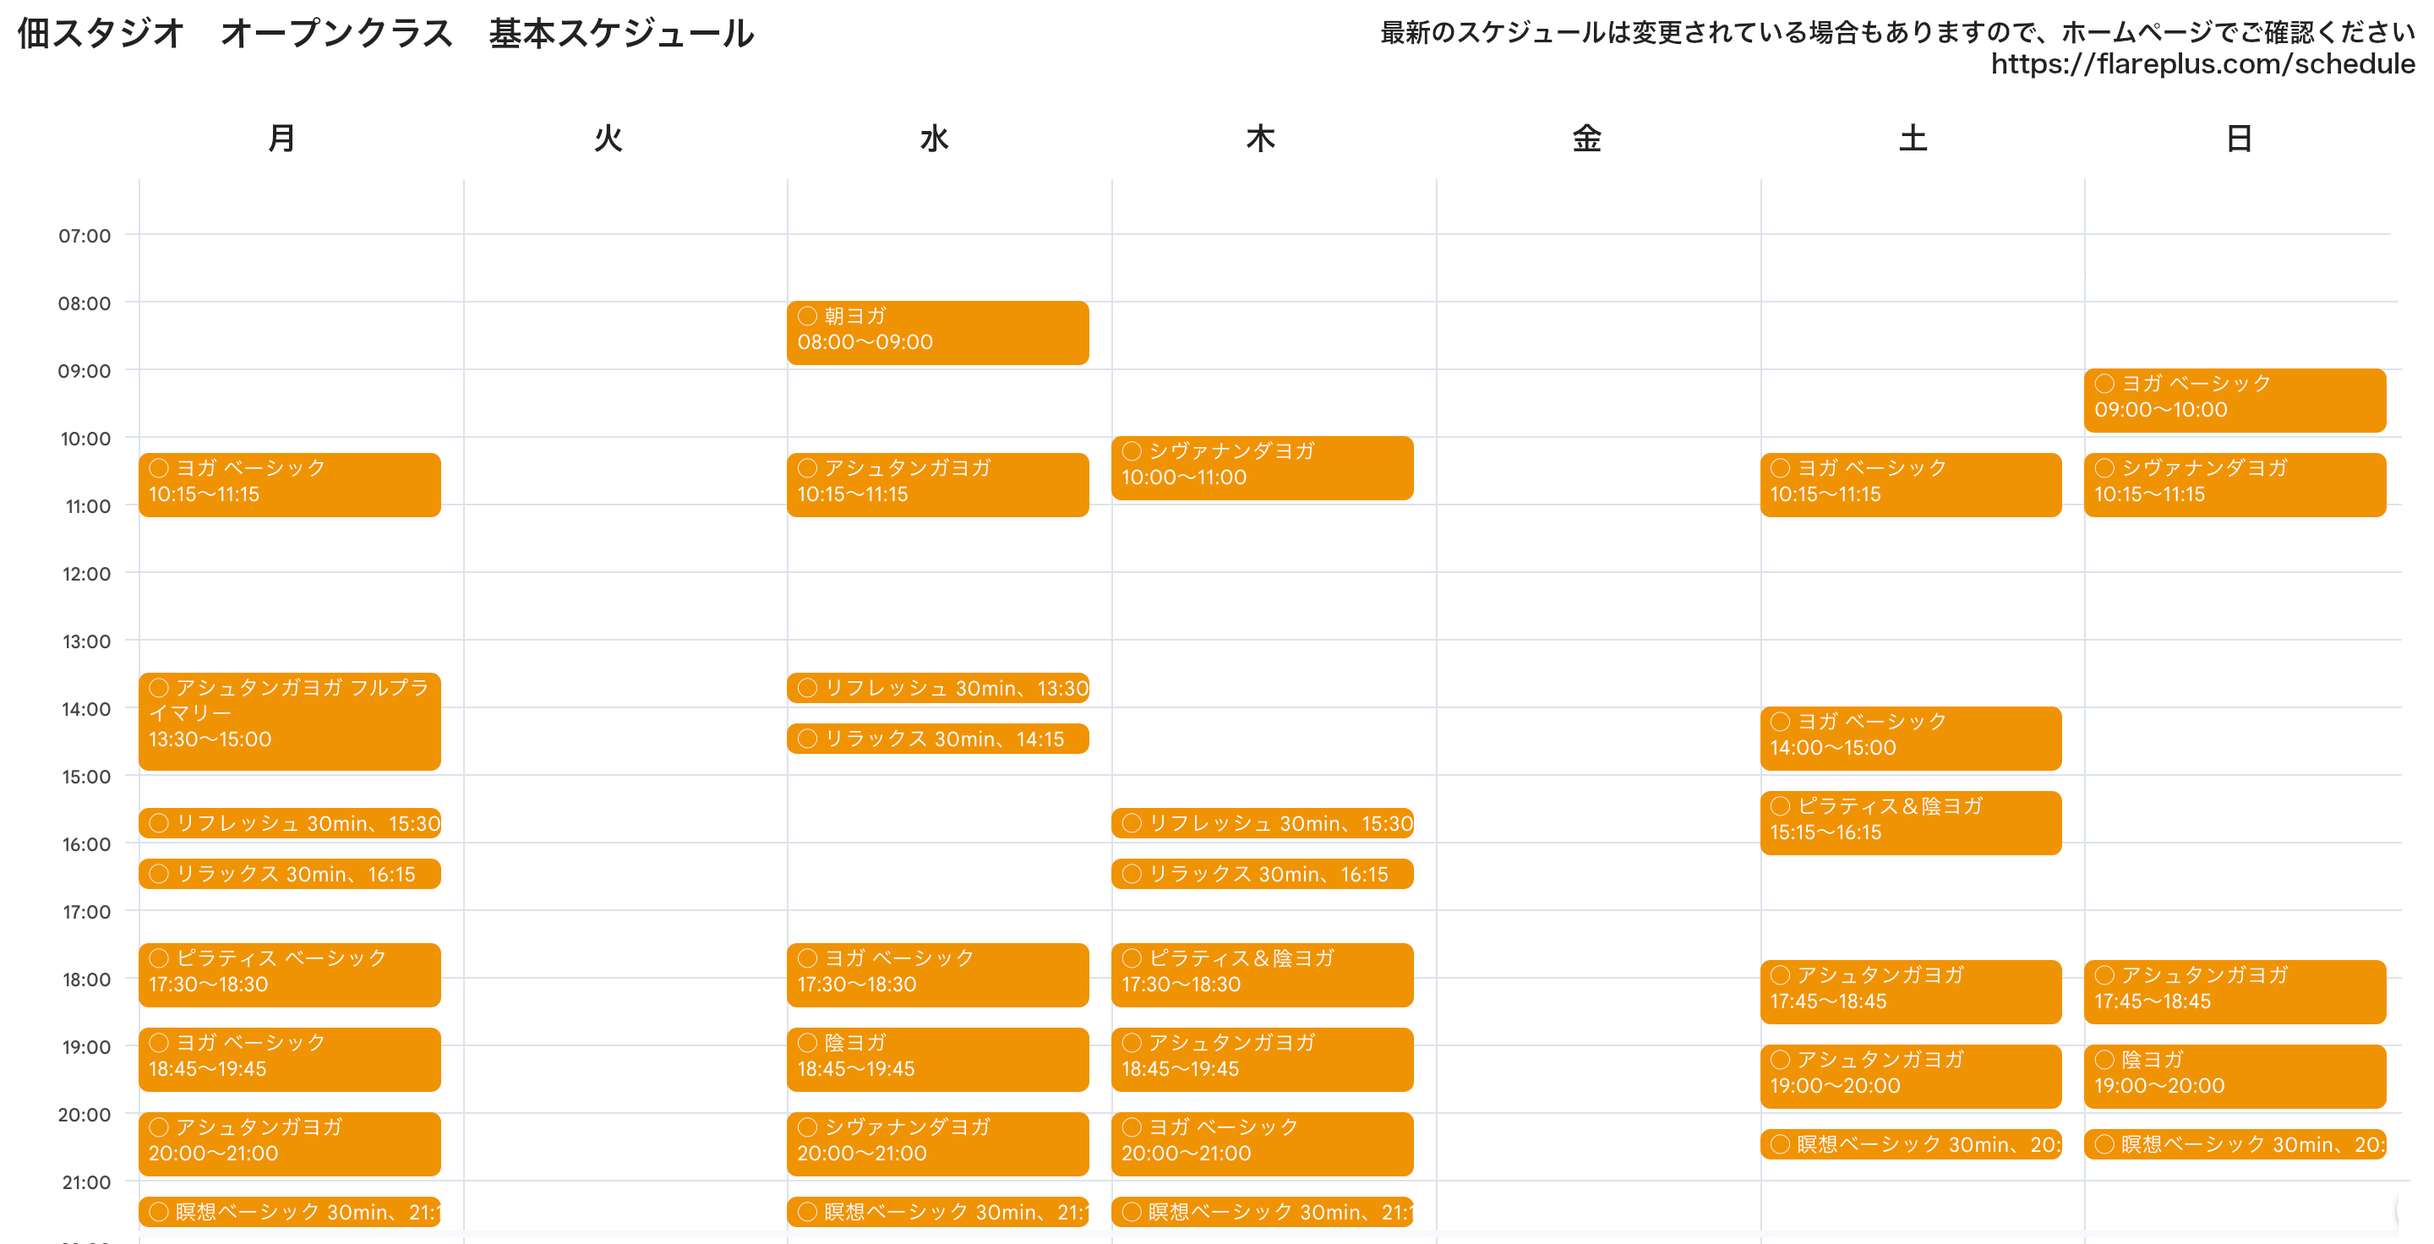2434x1244 pixels.
Task: Open Thursday リラックス 30min 16:15 event
Action: [1262, 874]
